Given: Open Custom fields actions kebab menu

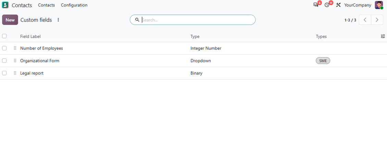Looking at the screenshot, I should coord(58,20).
